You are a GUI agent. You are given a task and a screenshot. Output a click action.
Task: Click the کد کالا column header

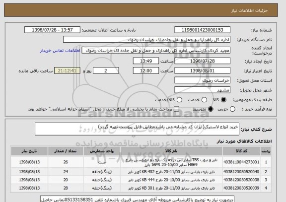pos(241,151)
